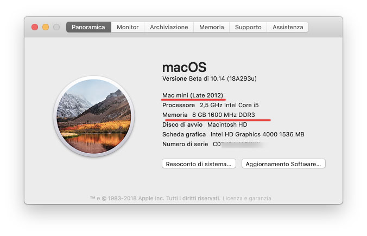The height and width of the screenshot is (236, 367).
Task: Go to the Memoria tab
Action: (211, 27)
